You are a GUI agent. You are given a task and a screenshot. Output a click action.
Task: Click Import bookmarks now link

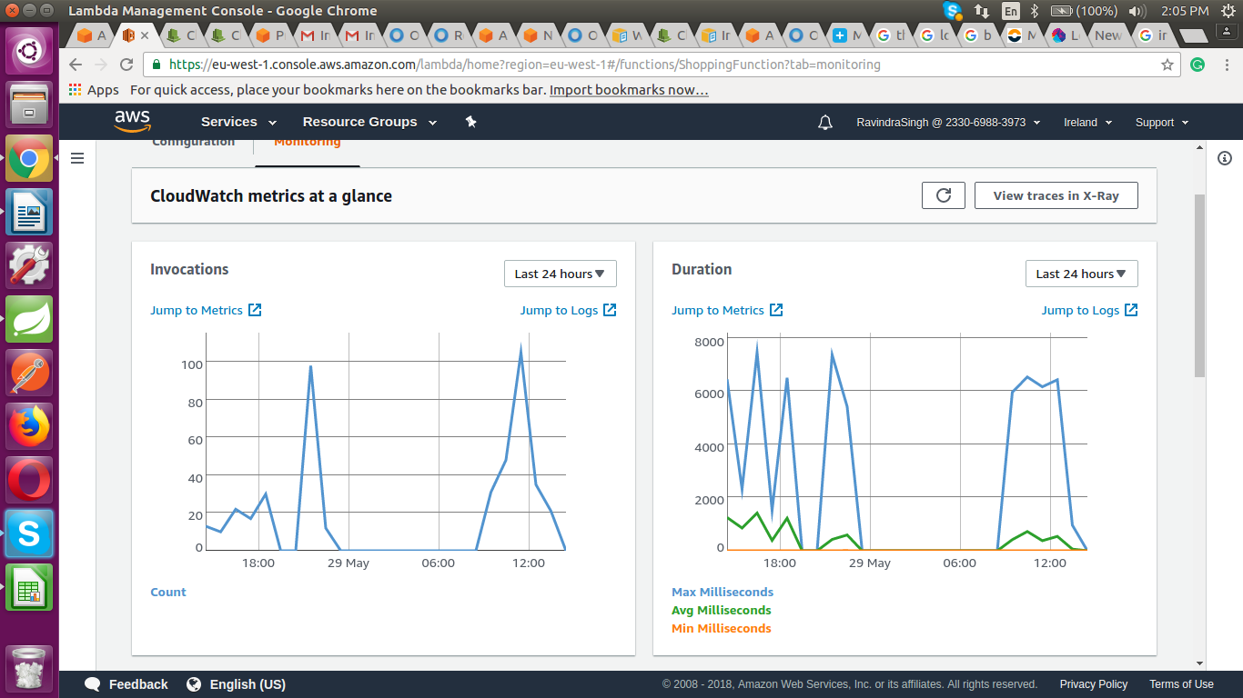point(629,90)
